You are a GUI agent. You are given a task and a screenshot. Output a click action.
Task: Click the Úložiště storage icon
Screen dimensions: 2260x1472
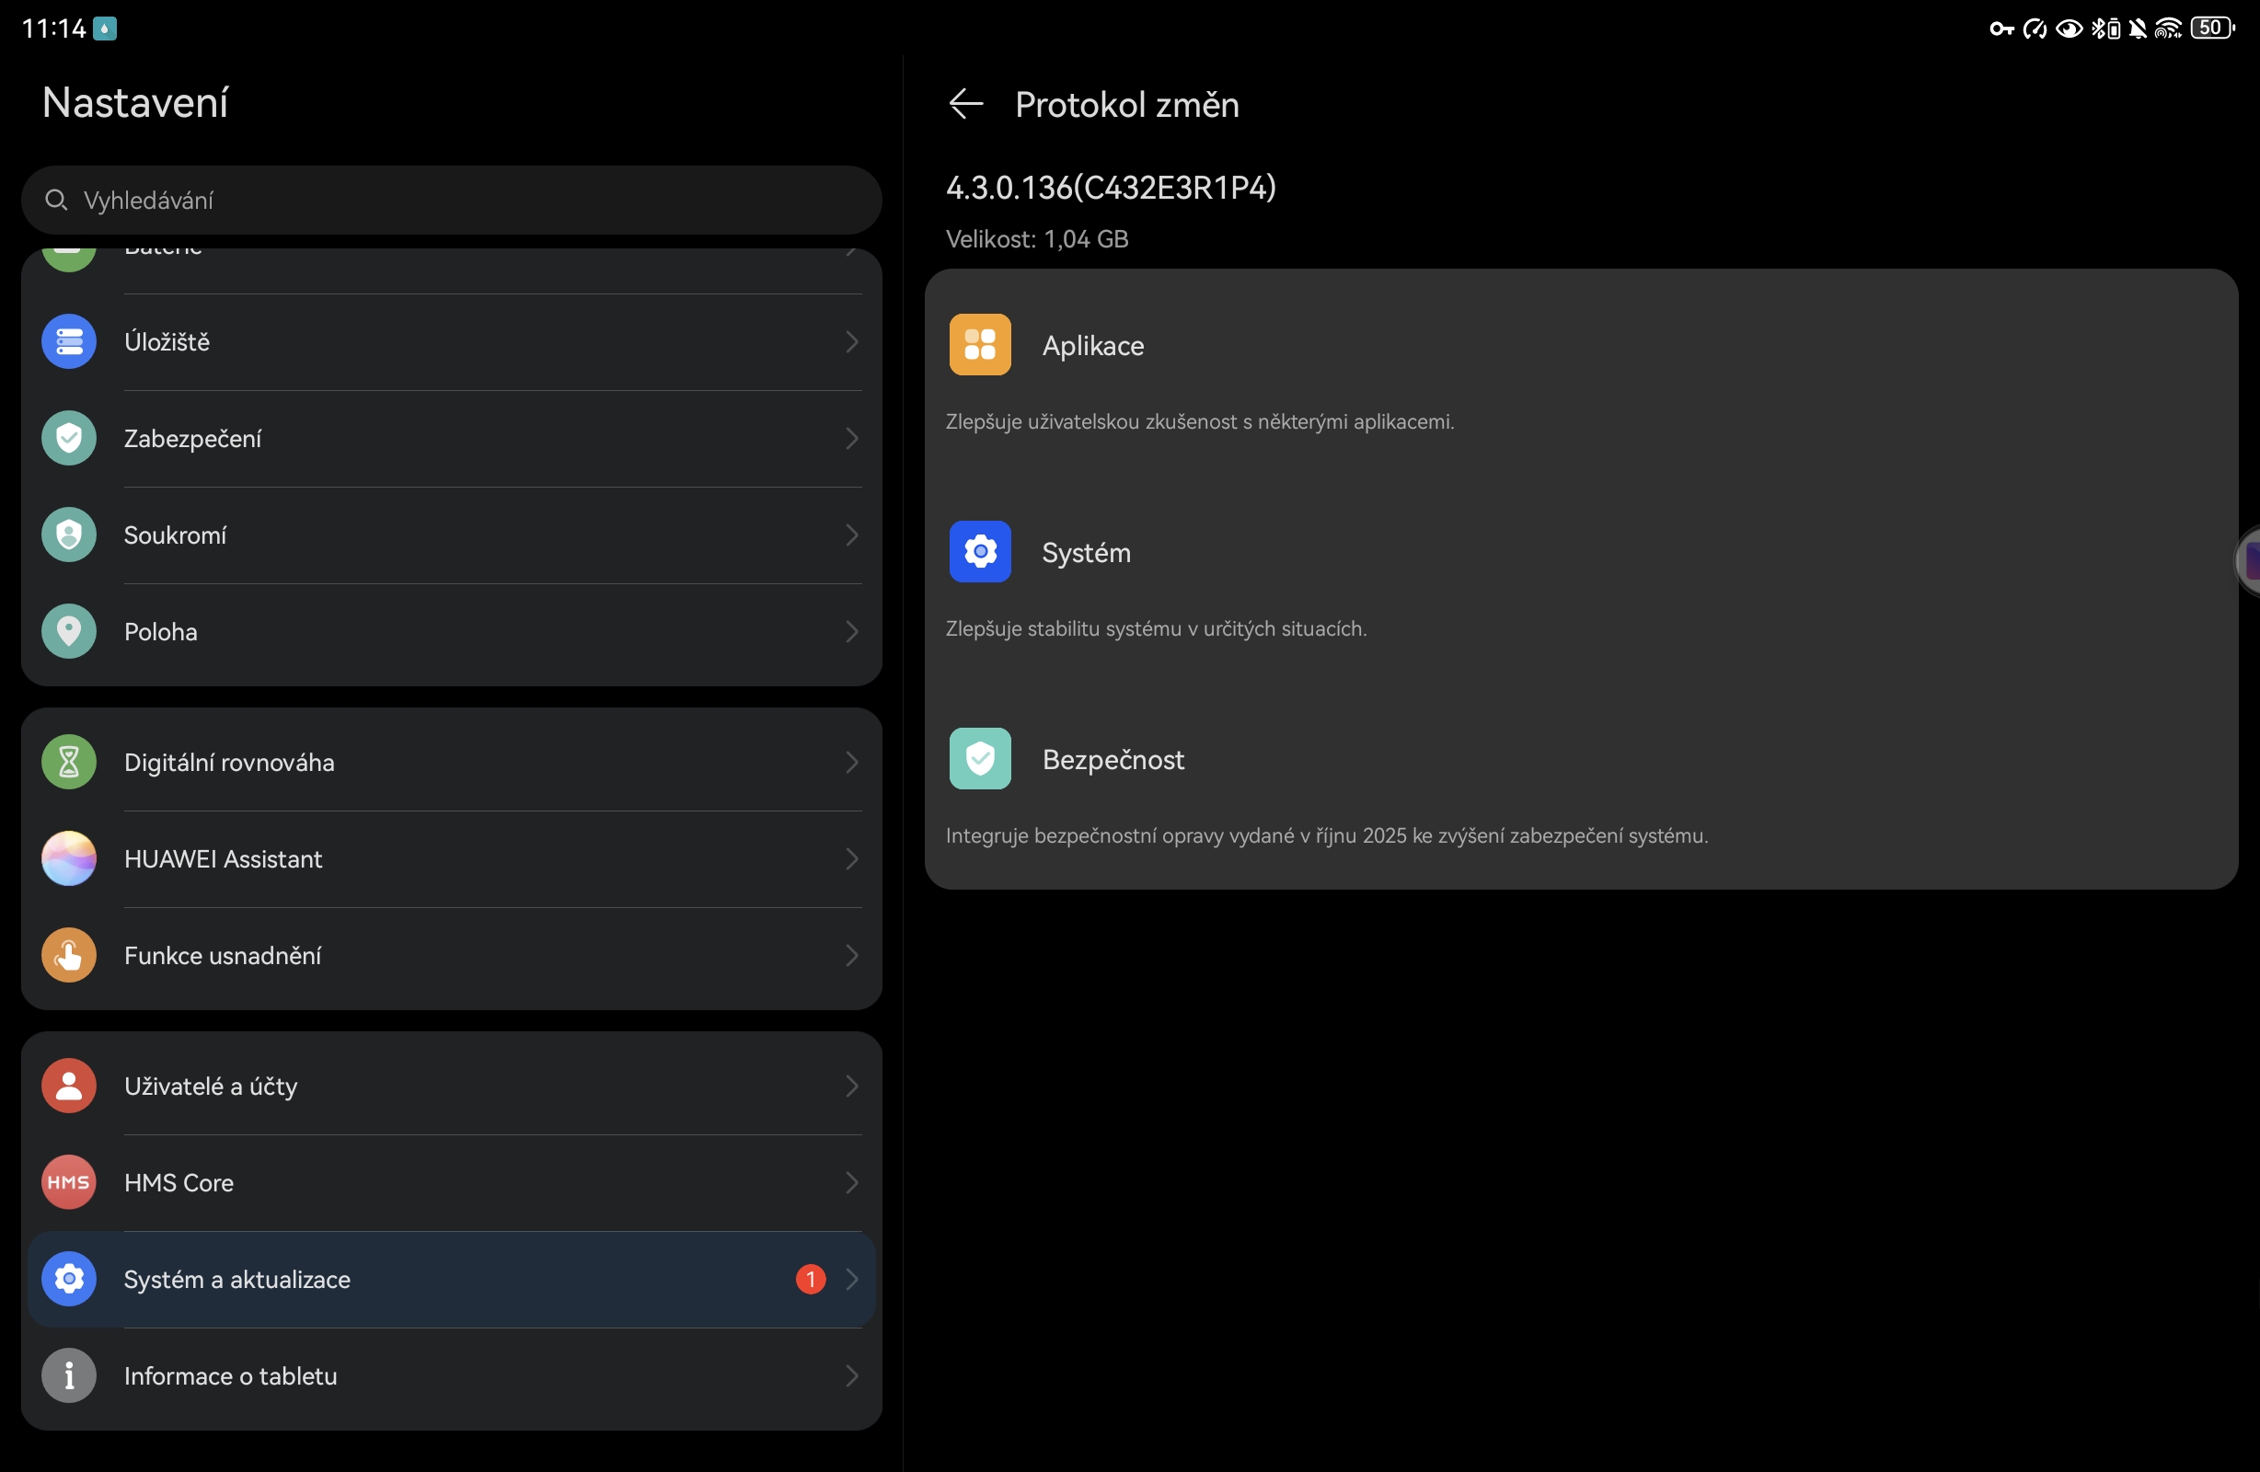[68, 342]
